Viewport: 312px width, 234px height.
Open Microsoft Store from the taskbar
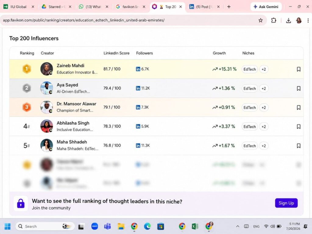click(161, 226)
